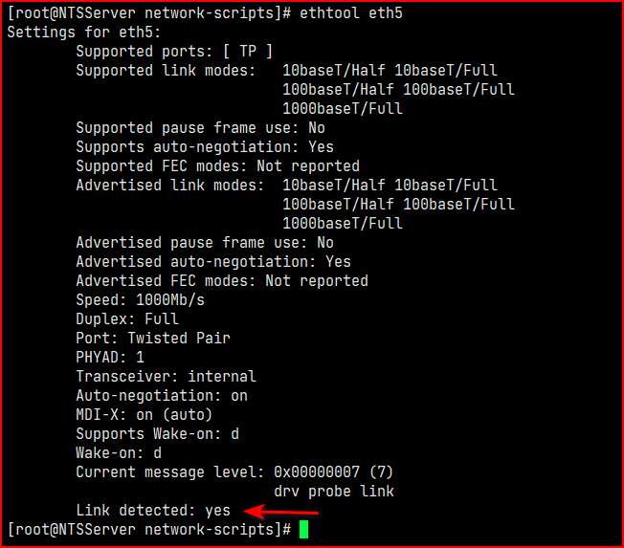Viewport: 624px width, 548px height.
Task: Click the 'Speed: 1000Mb/s' line
Action: [140, 299]
